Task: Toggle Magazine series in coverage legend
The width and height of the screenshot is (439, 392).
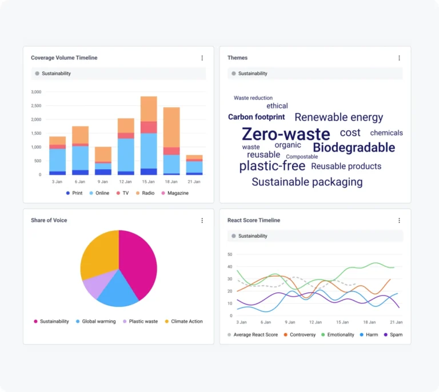Action: (x=175, y=193)
